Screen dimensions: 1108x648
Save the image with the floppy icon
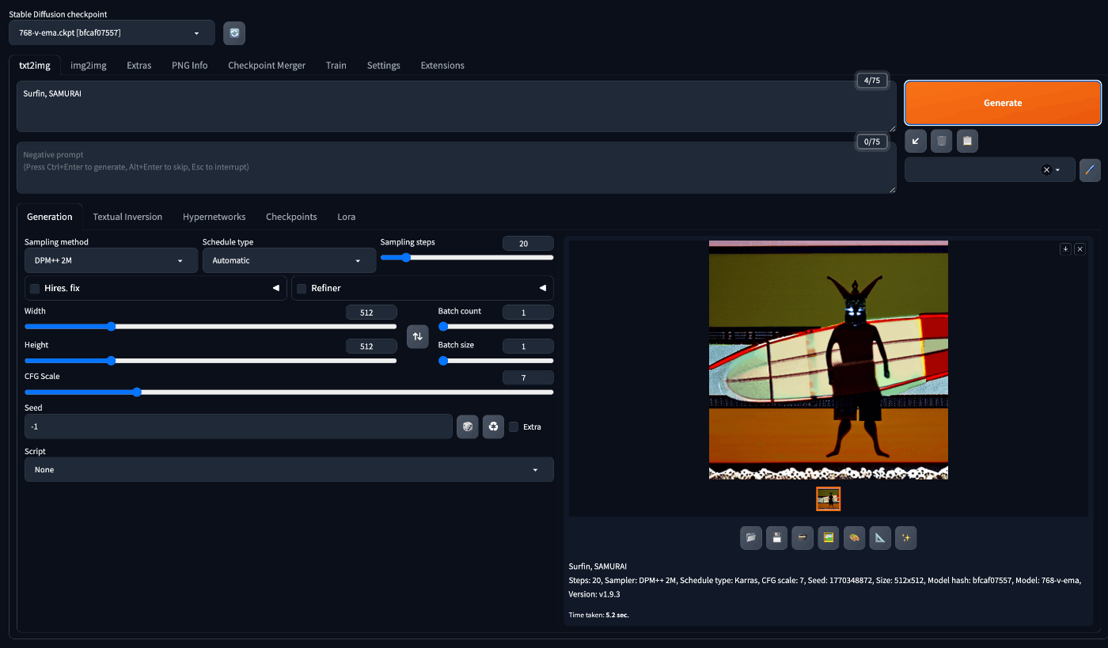777,538
